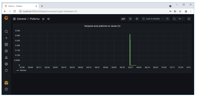Open the Help question mark icon

[x=6, y=89]
